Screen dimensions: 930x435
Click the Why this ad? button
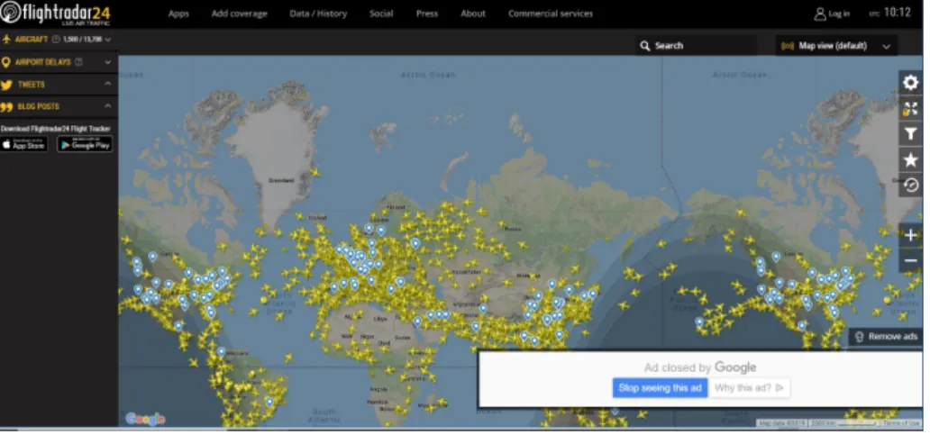[749, 387]
